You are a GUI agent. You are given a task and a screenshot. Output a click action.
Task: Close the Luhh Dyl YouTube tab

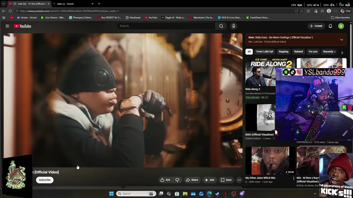48,4
